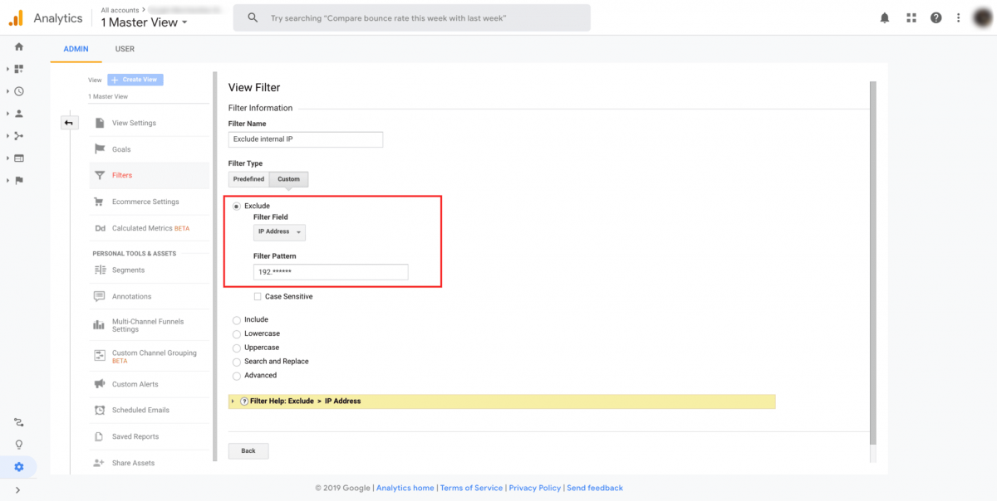
Task: Click the Create View button
Action: (x=135, y=80)
